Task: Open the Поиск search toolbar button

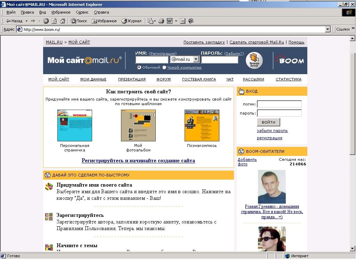Action: (x=79, y=21)
